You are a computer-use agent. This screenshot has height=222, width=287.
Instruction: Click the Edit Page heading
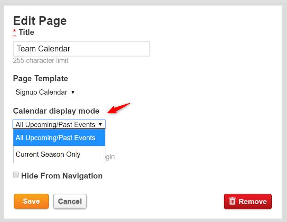40,21
